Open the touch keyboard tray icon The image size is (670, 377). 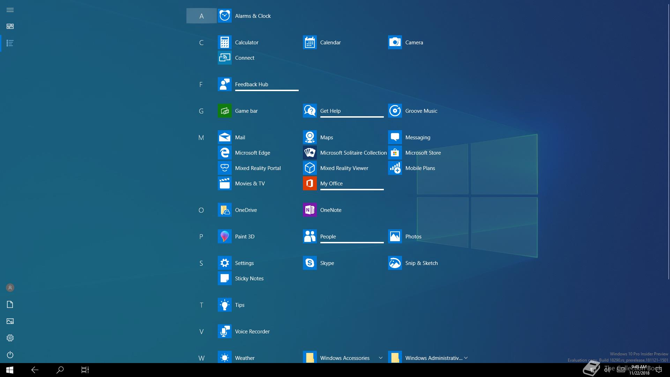coord(621,370)
